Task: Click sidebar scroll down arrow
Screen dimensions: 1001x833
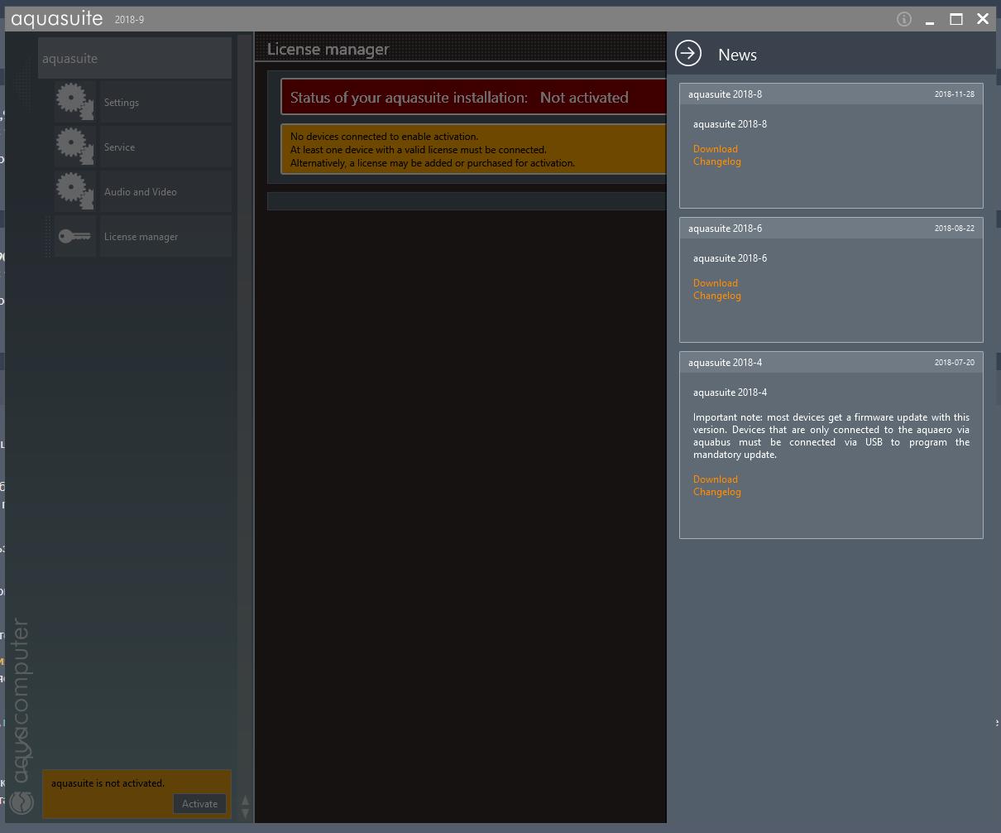Action: point(245,813)
